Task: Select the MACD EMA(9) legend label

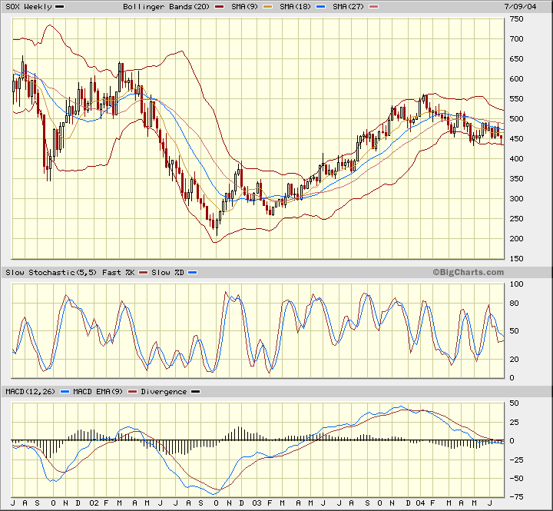Action: click(x=98, y=392)
